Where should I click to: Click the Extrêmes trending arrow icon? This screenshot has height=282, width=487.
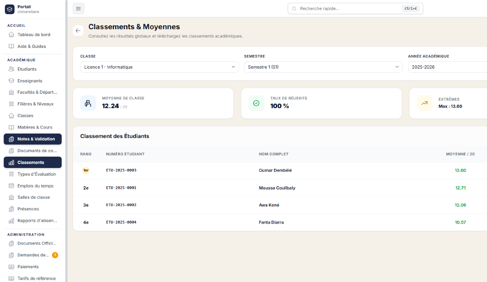tap(425, 103)
